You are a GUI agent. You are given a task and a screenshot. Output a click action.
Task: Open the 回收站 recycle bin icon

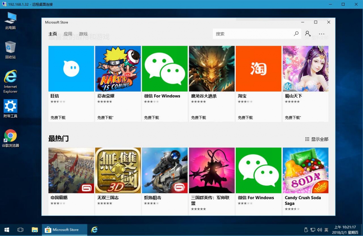coord(10,50)
